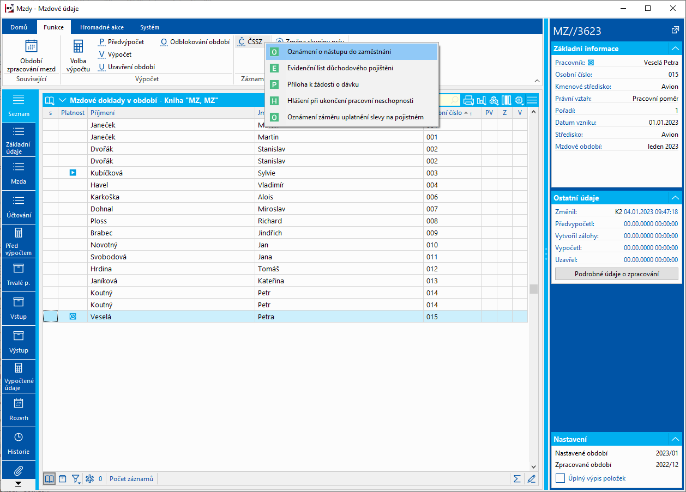The height and width of the screenshot is (492, 686).
Task: Open Účtování section in sidebar
Action: (19, 208)
